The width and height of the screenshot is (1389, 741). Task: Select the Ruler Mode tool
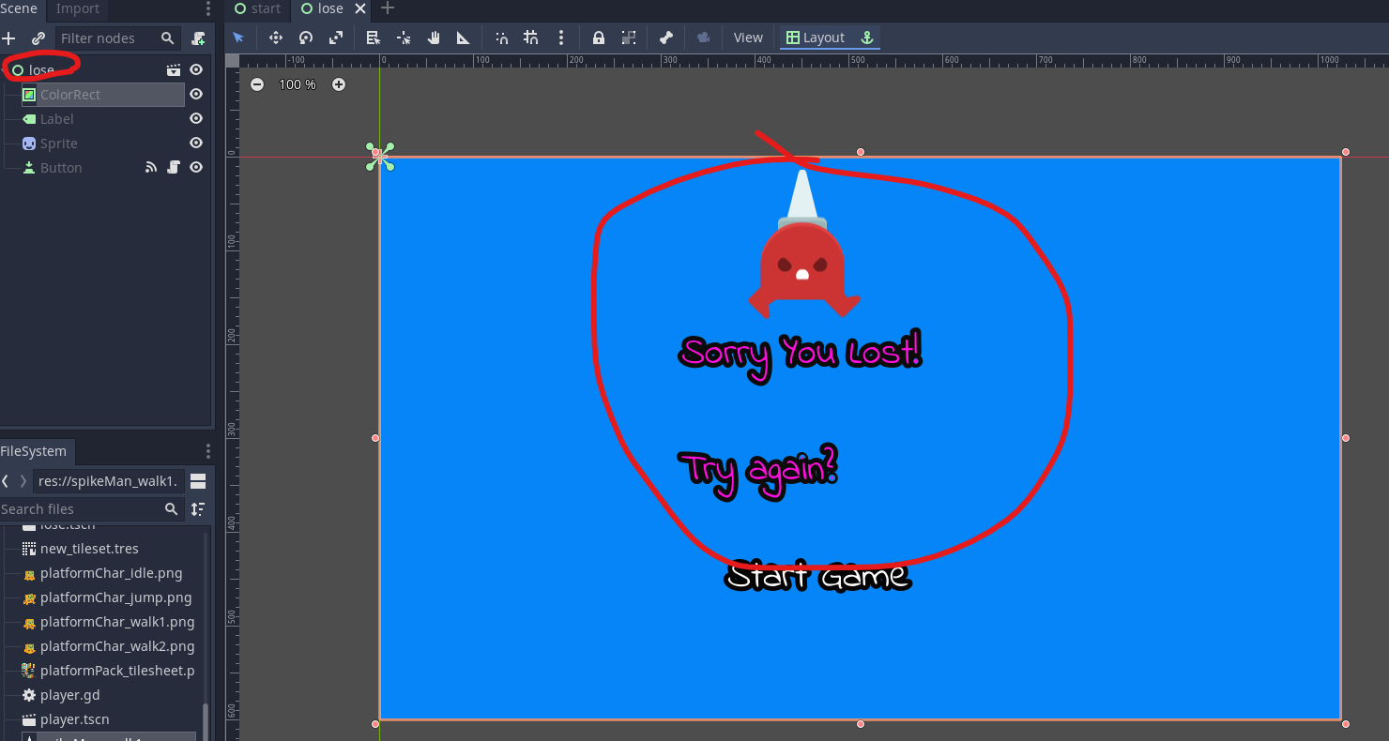point(464,38)
